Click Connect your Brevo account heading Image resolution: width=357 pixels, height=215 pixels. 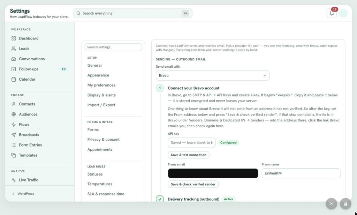(193, 88)
